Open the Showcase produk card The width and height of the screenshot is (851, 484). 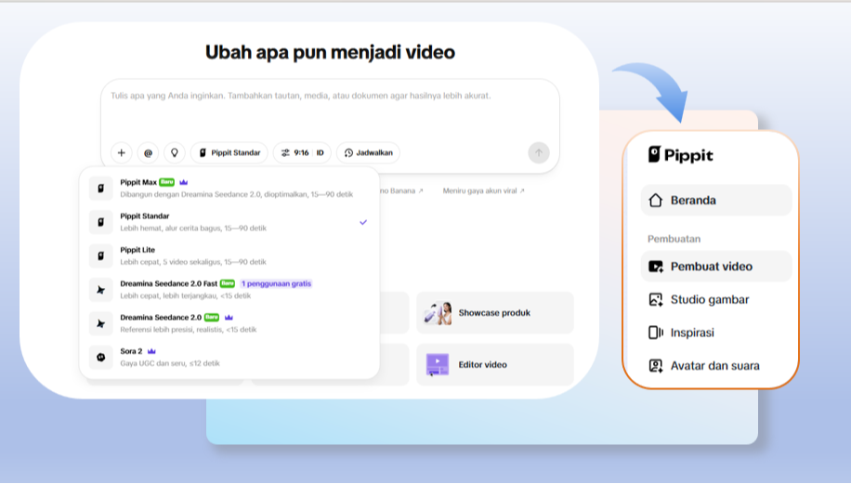click(495, 313)
